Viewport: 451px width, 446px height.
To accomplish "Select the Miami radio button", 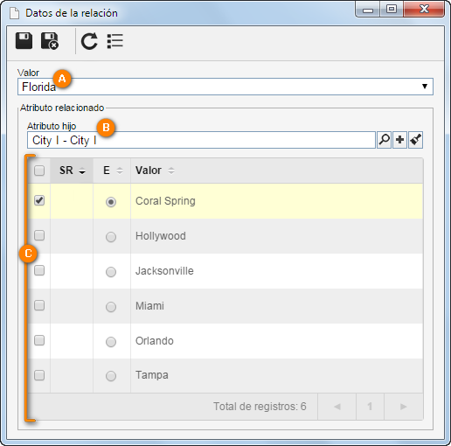I will point(111,307).
